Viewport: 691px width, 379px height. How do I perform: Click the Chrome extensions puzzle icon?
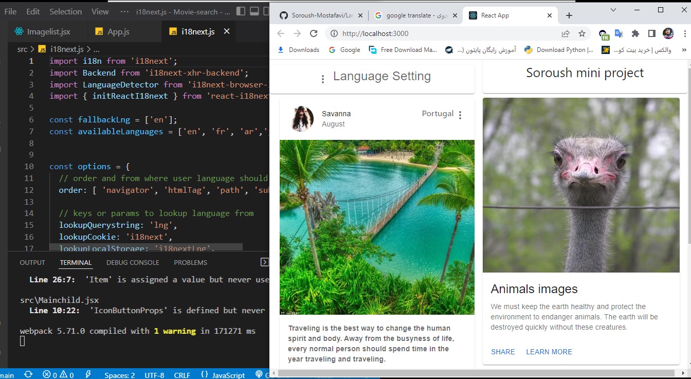[x=635, y=33]
